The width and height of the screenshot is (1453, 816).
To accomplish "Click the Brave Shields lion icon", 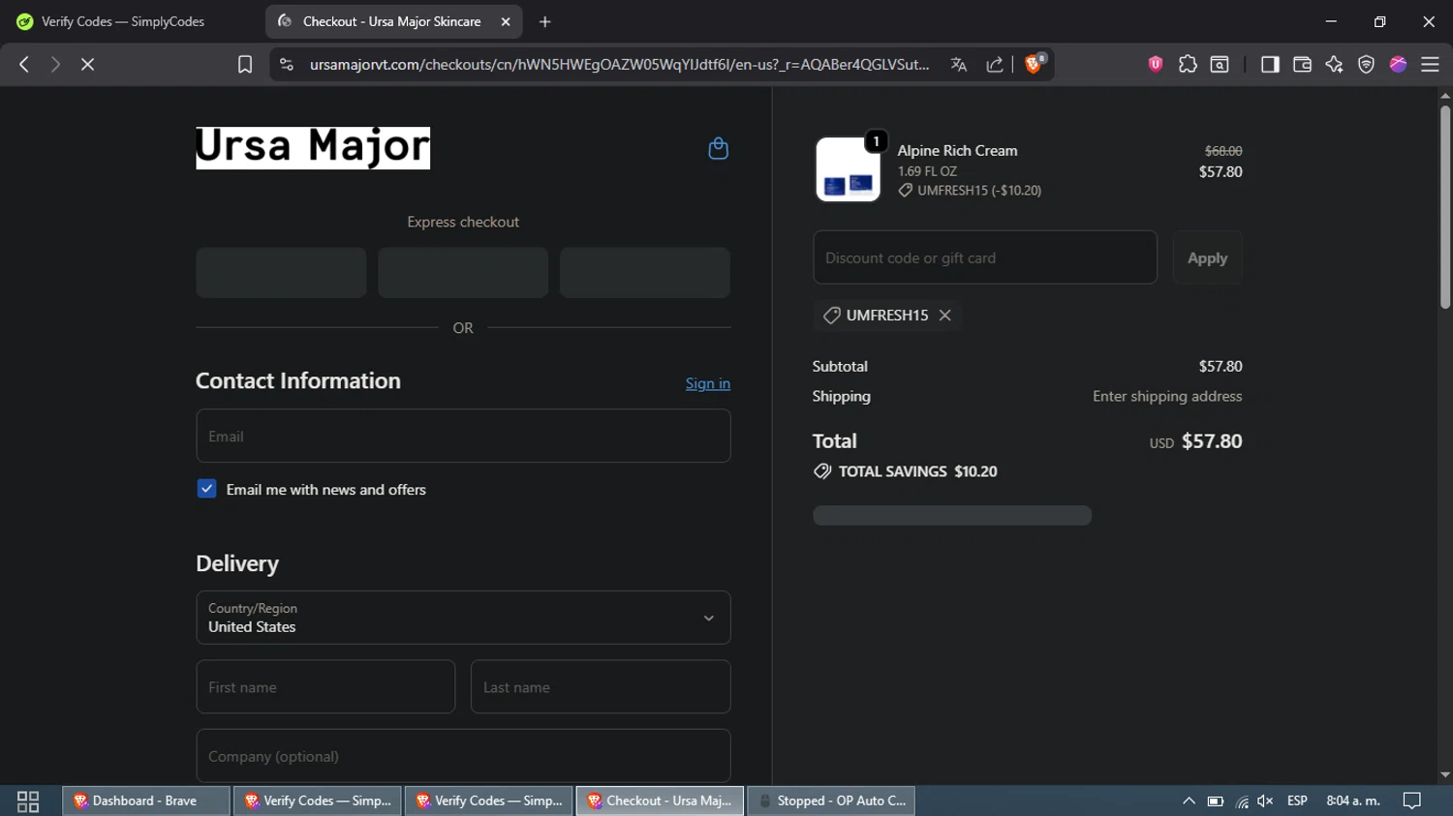I will (1035, 64).
